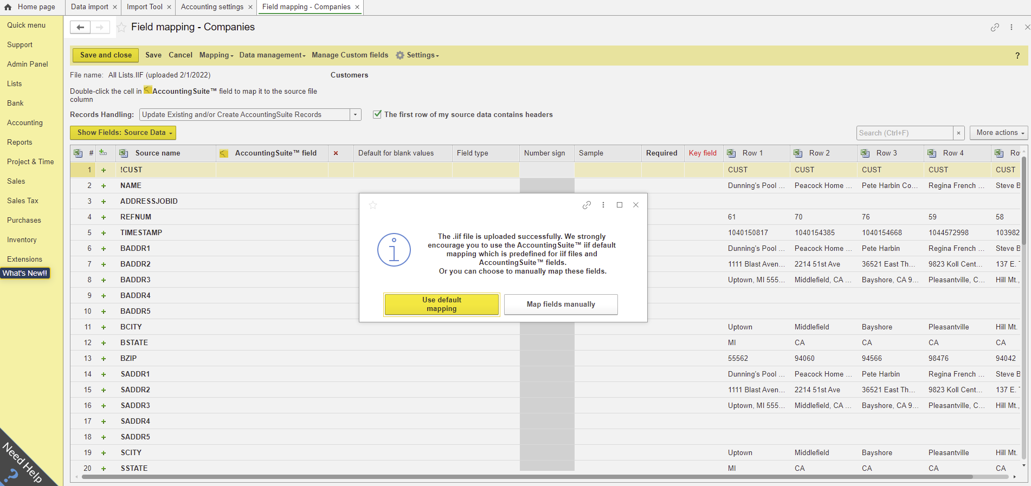Toggle first row contains headers checkbox
Screen dimensions: 1031x486
coord(377,114)
